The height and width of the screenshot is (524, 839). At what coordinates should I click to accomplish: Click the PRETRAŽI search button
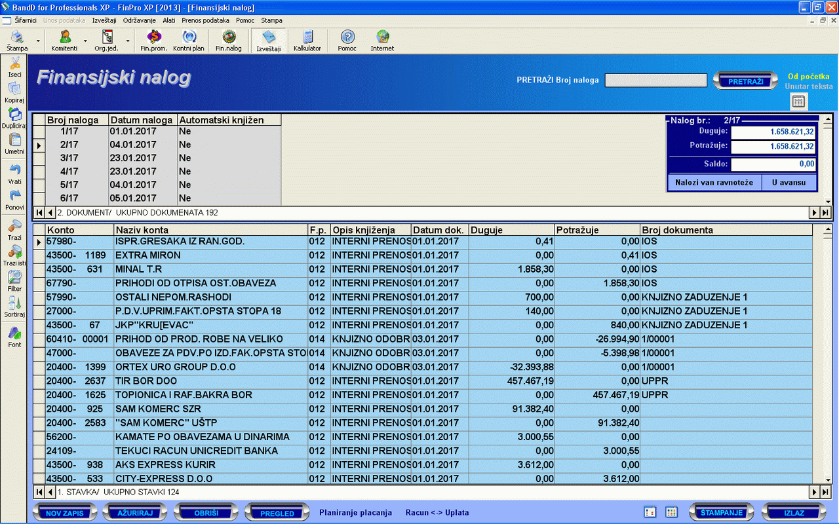click(x=745, y=81)
